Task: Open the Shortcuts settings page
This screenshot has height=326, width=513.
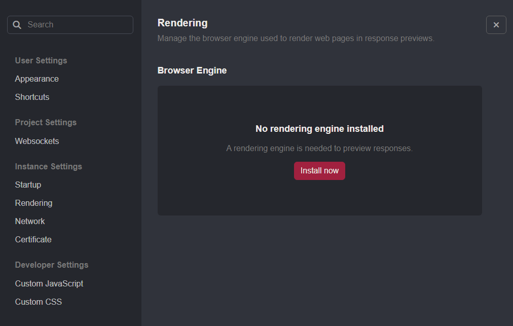Action: 32,97
